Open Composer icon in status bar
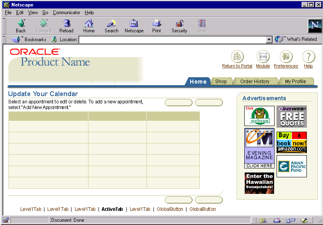This screenshot has height=225, width=323. [x=304, y=220]
